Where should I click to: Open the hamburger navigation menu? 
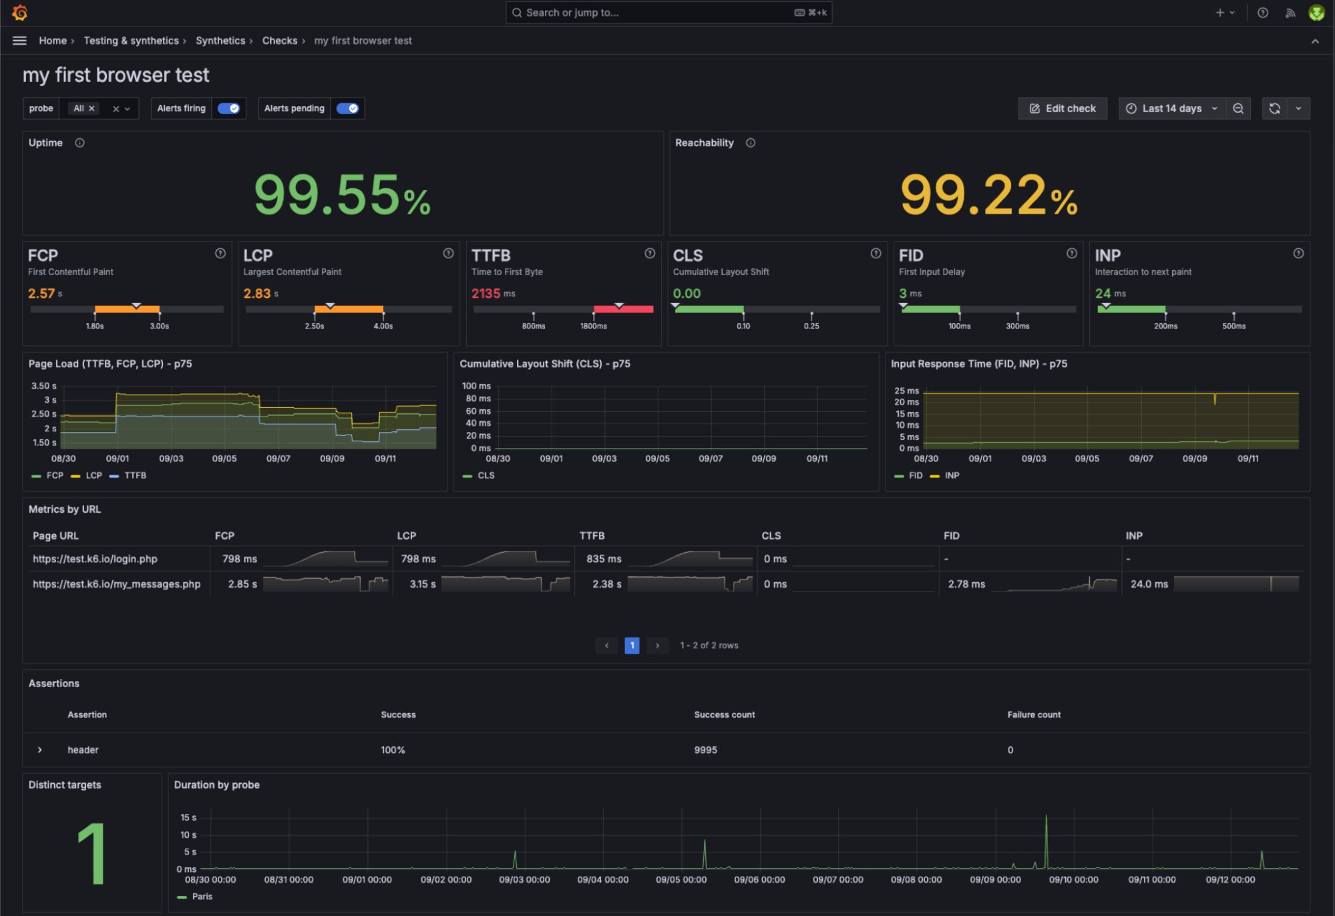point(19,41)
